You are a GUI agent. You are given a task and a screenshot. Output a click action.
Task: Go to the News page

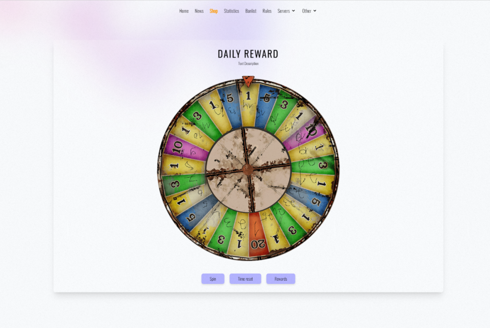[199, 11]
